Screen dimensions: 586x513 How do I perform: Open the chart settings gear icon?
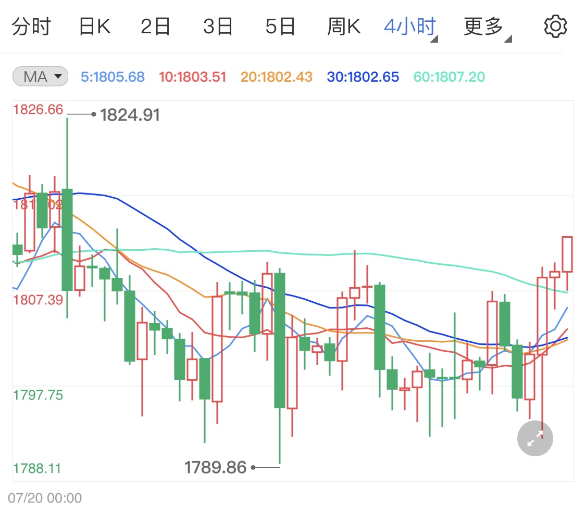[x=555, y=25]
